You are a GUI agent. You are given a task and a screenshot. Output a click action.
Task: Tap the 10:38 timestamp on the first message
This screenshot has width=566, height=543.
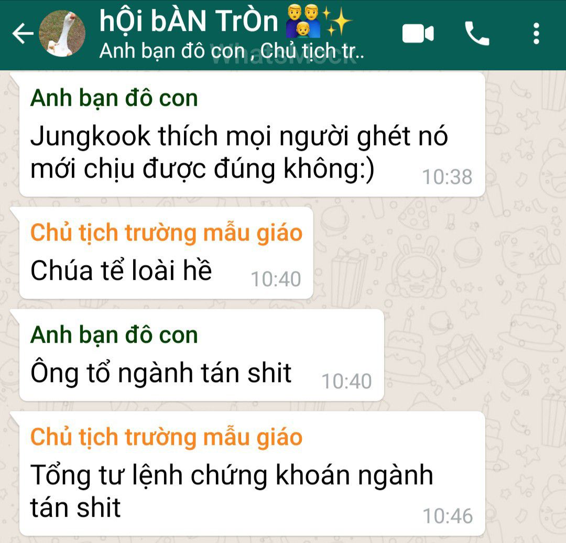coord(447,177)
